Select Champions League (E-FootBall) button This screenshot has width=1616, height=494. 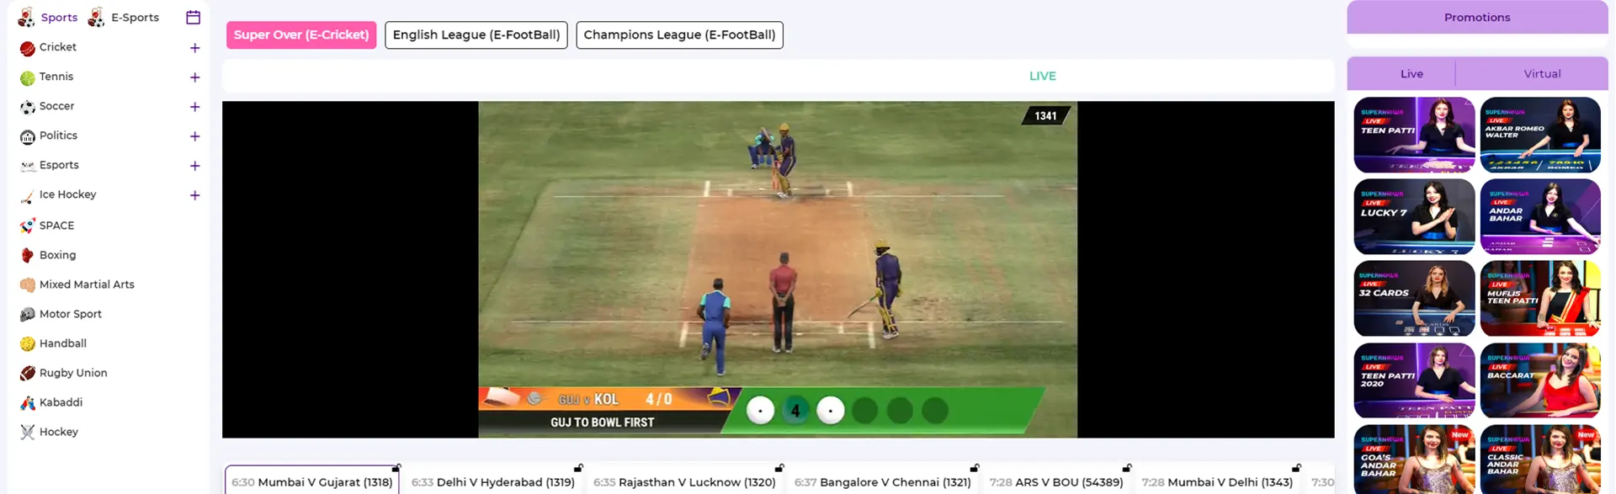(x=679, y=35)
